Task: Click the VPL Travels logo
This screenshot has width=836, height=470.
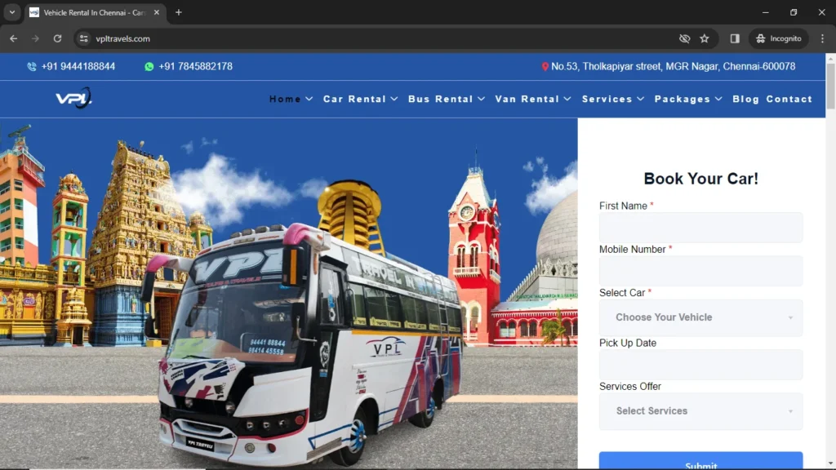Action: [x=72, y=98]
